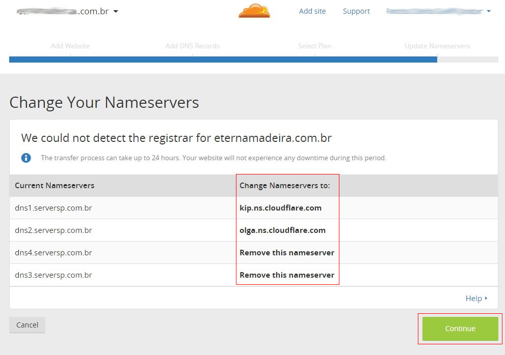Screen dimensions: 505x355
Task: Click kip.ns.cloudflare.com nameserver text
Action: 280,208
